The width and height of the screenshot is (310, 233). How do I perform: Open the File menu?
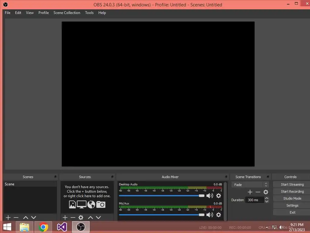coord(8,13)
